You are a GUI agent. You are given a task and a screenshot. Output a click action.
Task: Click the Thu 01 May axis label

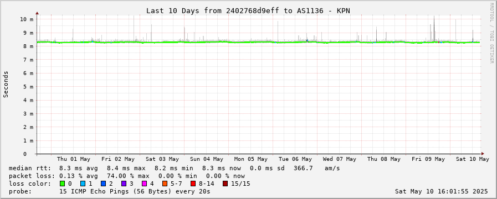74,159
